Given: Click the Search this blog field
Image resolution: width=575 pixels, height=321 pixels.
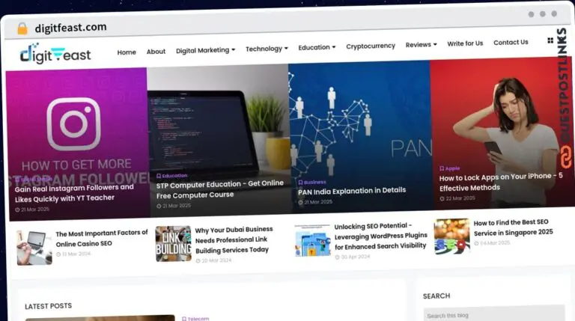Looking at the screenshot, I should 494,314.
